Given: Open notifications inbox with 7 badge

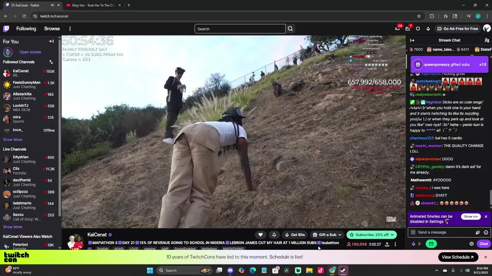Looking at the screenshot, I should click(x=408, y=29).
